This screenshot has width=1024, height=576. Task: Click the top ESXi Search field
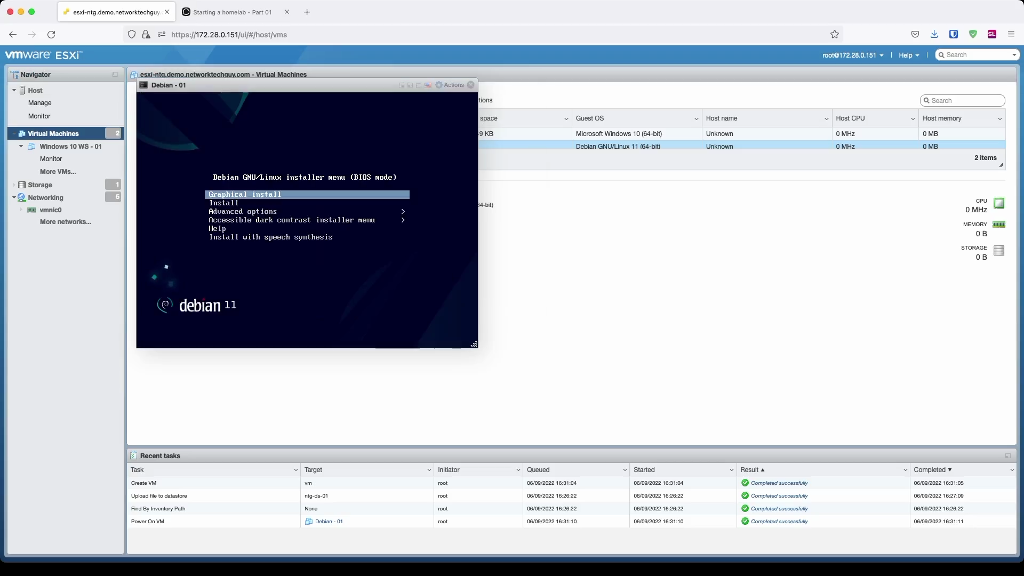977,55
